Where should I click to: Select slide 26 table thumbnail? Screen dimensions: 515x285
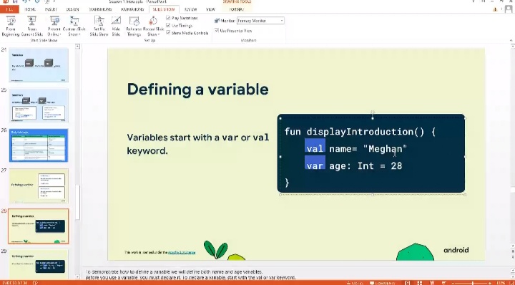(39, 145)
